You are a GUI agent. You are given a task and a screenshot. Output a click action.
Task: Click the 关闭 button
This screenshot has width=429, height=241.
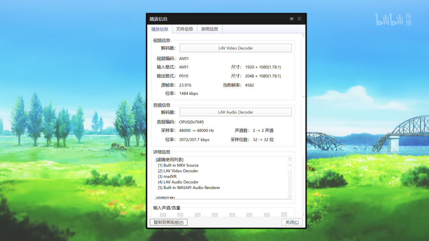pyautogui.click(x=292, y=222)
